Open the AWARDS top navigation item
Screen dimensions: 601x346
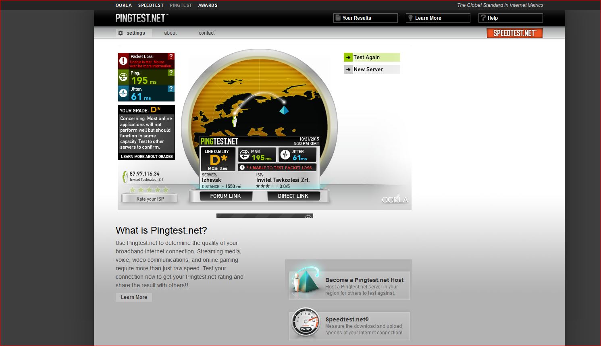(208, 5)
